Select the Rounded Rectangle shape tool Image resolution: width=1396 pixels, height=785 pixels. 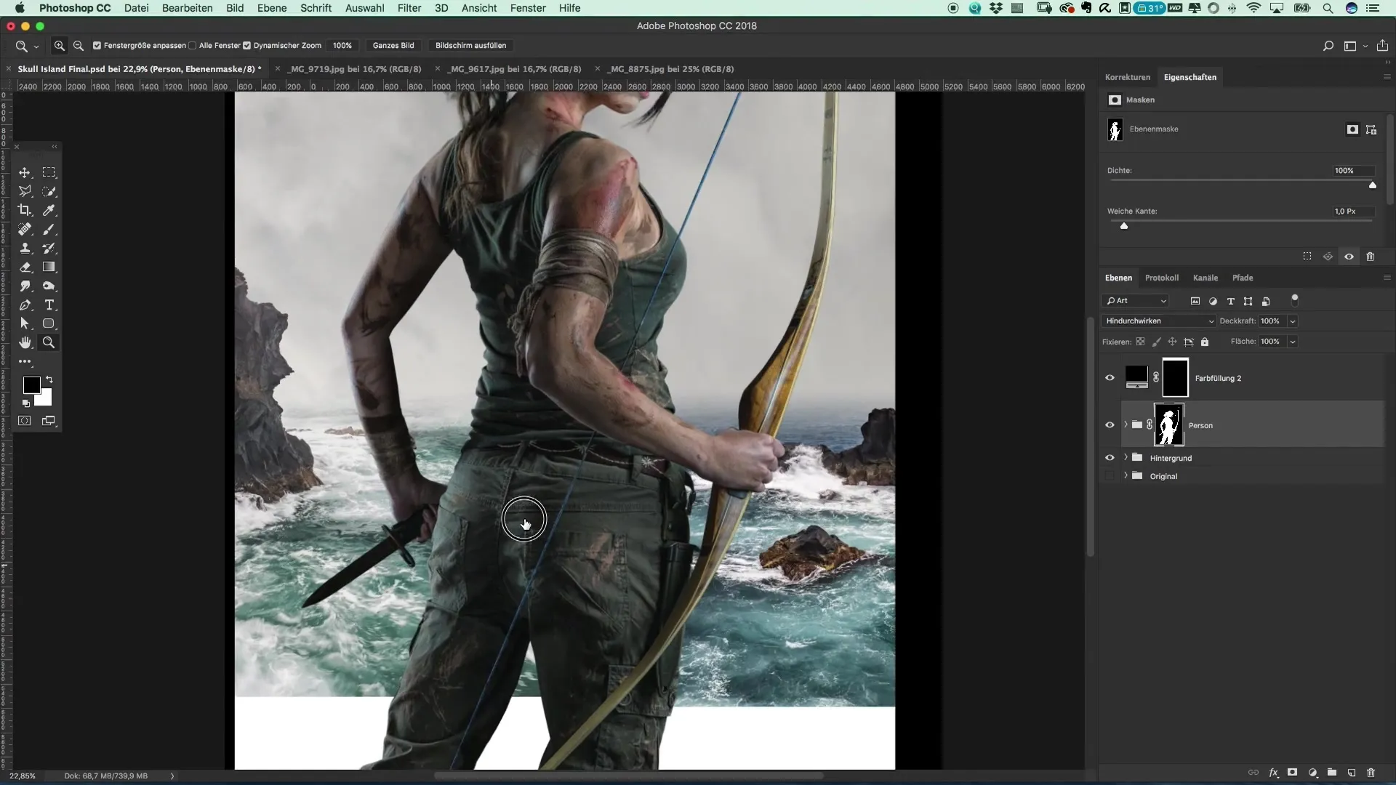click(x=49, y=323)
